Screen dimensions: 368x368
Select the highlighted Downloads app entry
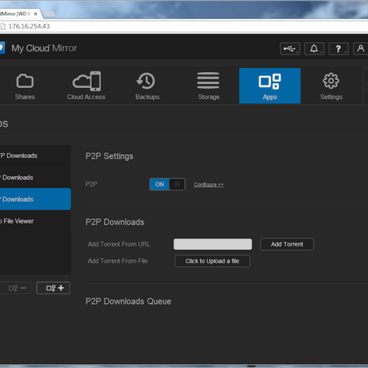(x=35, y=199)
